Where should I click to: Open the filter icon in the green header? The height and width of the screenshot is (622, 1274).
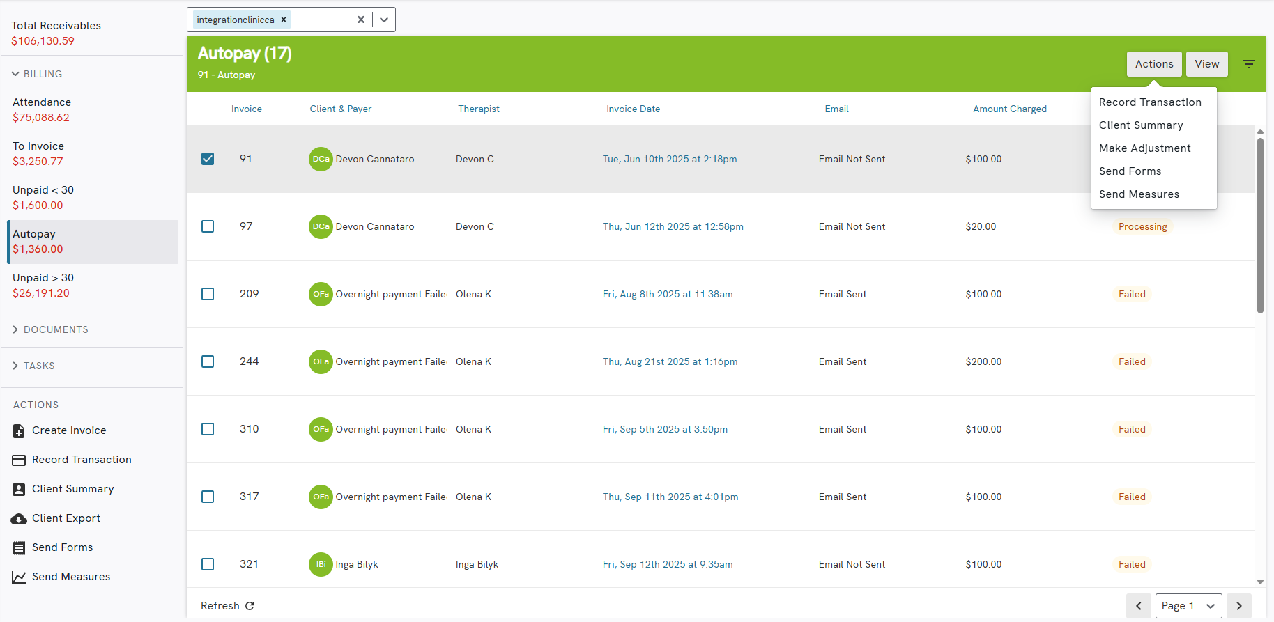point(1249,64)
